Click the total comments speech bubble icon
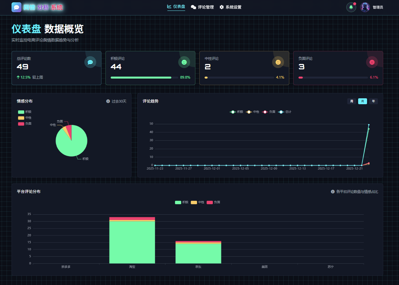 click(90, 62)
